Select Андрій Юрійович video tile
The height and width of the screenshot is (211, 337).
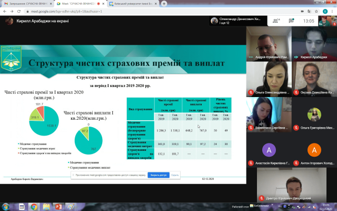(x=267, y=43)
